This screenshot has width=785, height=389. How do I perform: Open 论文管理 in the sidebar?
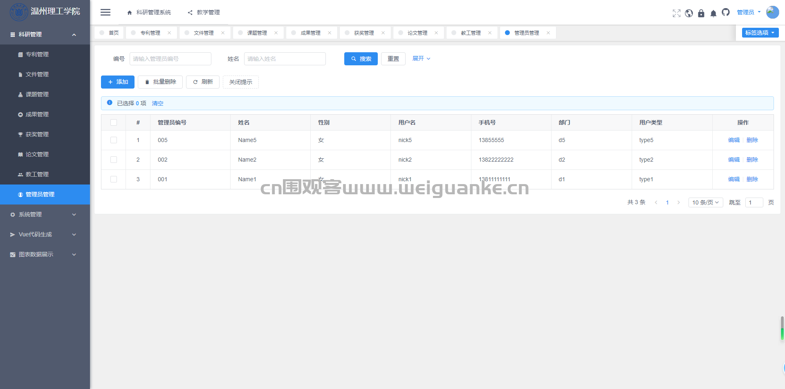pos(37,154)
